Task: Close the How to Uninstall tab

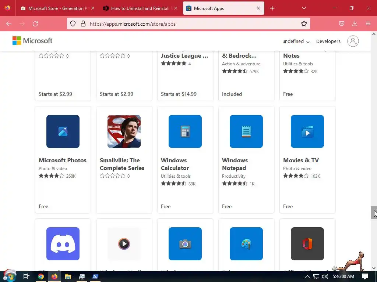Action: click(x=176, y=8)
